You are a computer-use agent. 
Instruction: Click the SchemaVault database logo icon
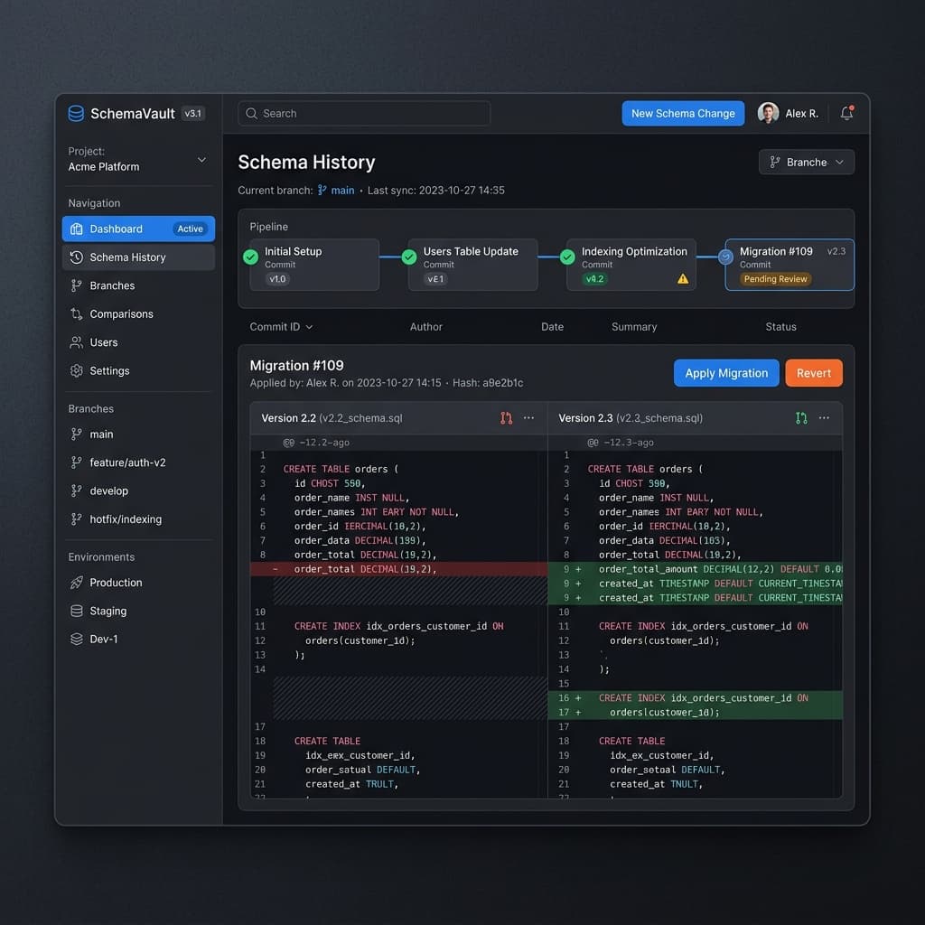(x=76, y=113)
